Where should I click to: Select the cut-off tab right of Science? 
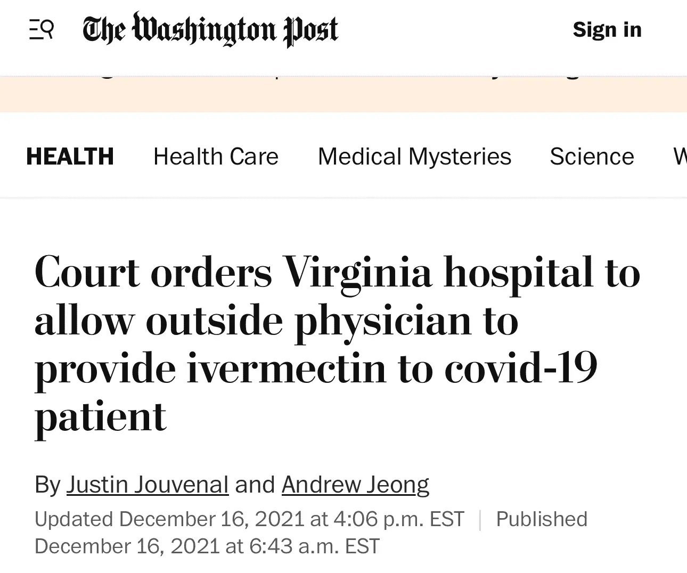[680, 157]
